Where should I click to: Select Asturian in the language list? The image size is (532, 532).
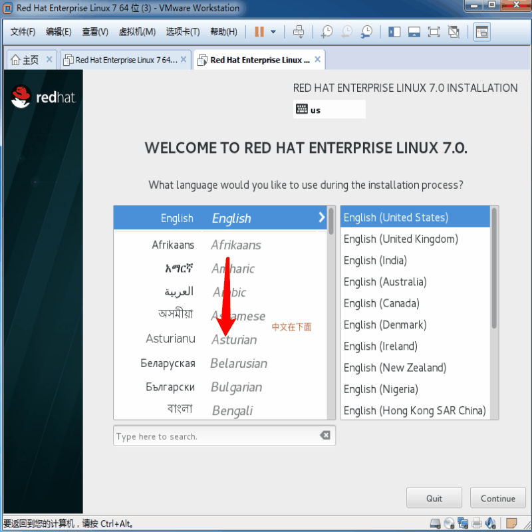click(x=220, y=339)
